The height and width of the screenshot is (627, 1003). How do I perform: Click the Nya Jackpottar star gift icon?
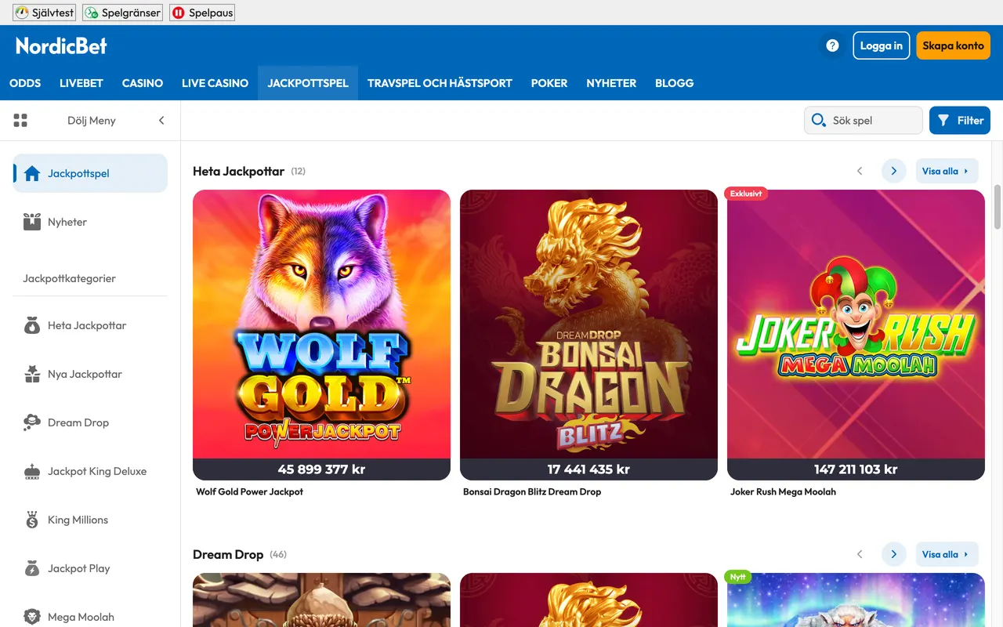coord(32,374)
